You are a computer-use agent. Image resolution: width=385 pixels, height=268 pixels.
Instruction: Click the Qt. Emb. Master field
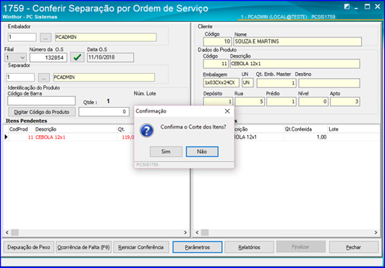(x=276, y=83)
